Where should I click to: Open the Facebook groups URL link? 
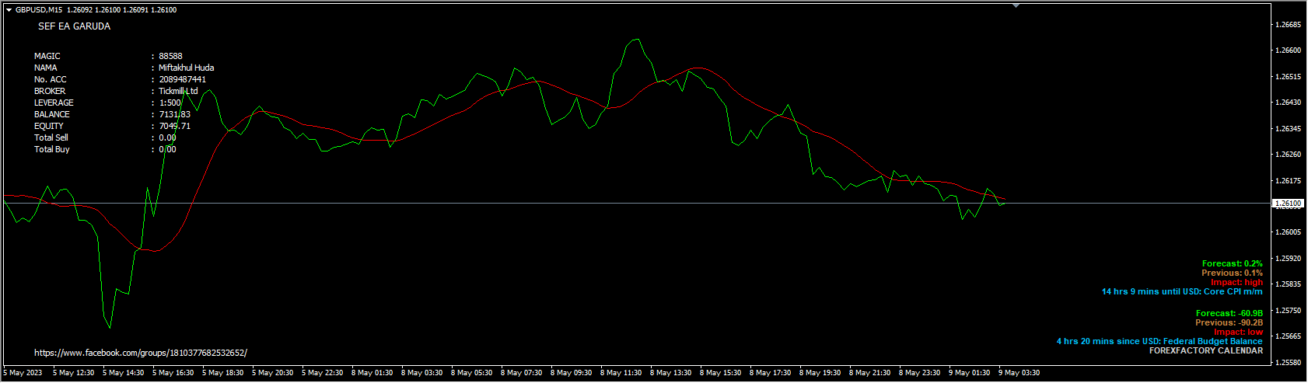tap(141, 353)
